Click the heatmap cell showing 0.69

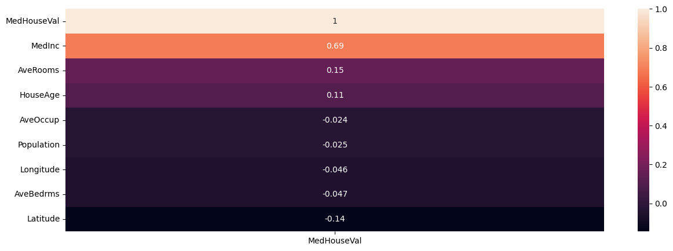pos(335,46)
